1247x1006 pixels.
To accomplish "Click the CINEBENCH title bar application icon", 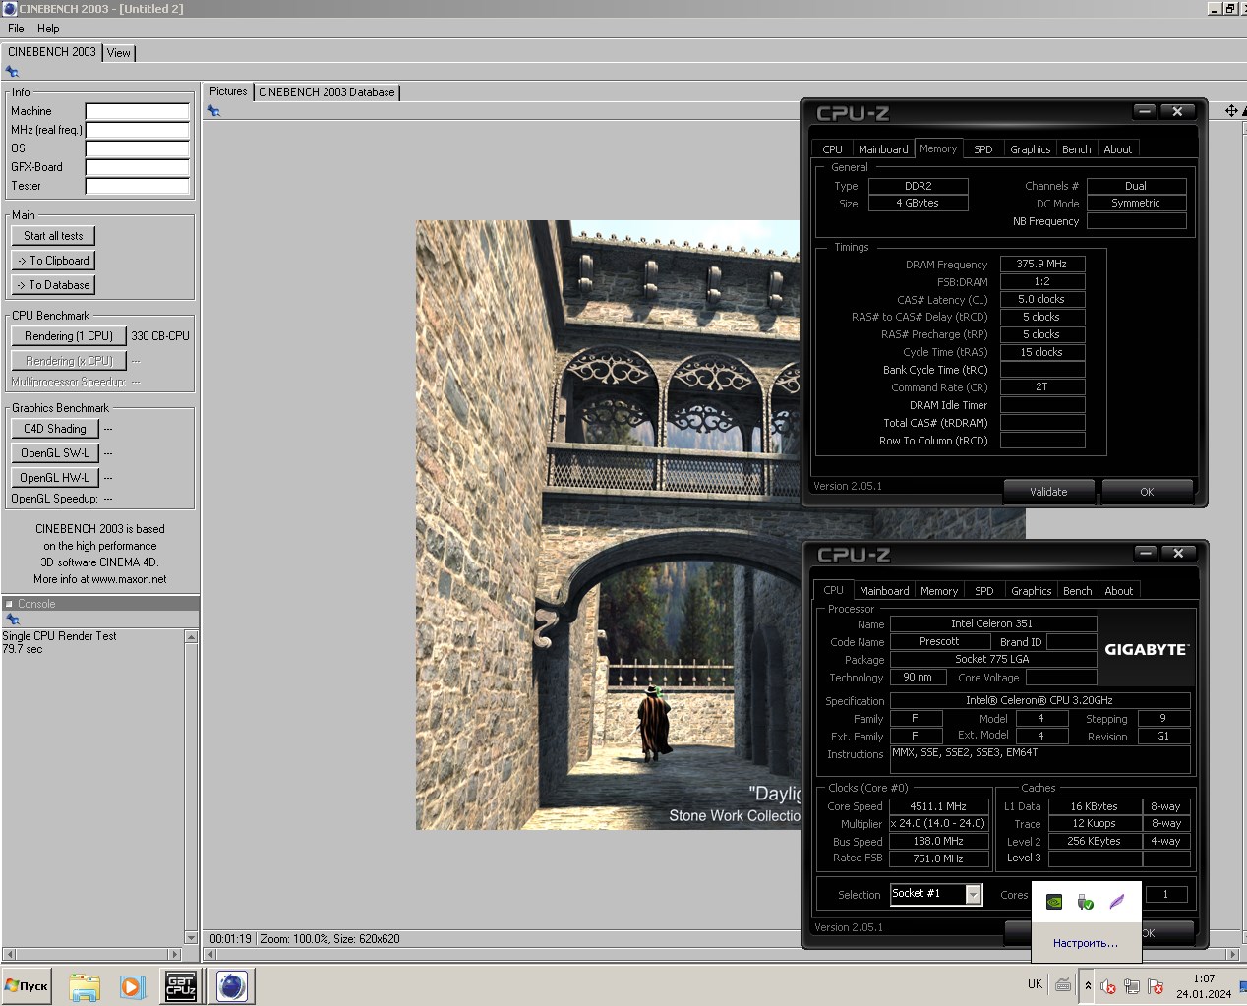I will click(x=10, y=9).
